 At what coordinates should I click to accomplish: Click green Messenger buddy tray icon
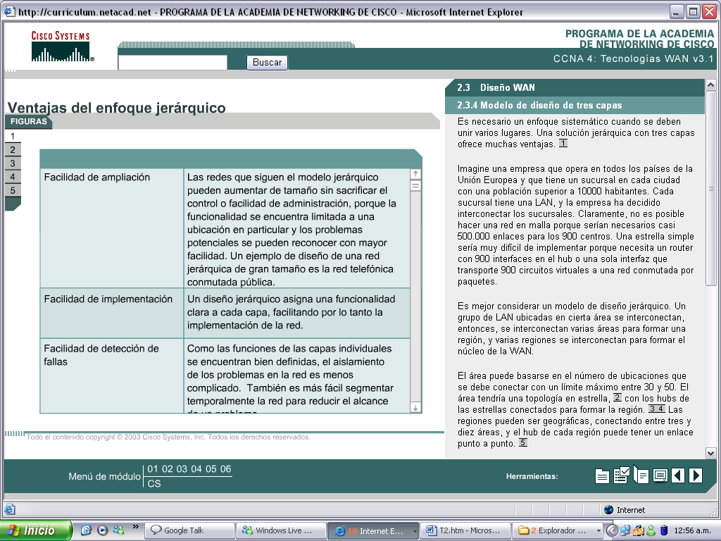(651, 530)
